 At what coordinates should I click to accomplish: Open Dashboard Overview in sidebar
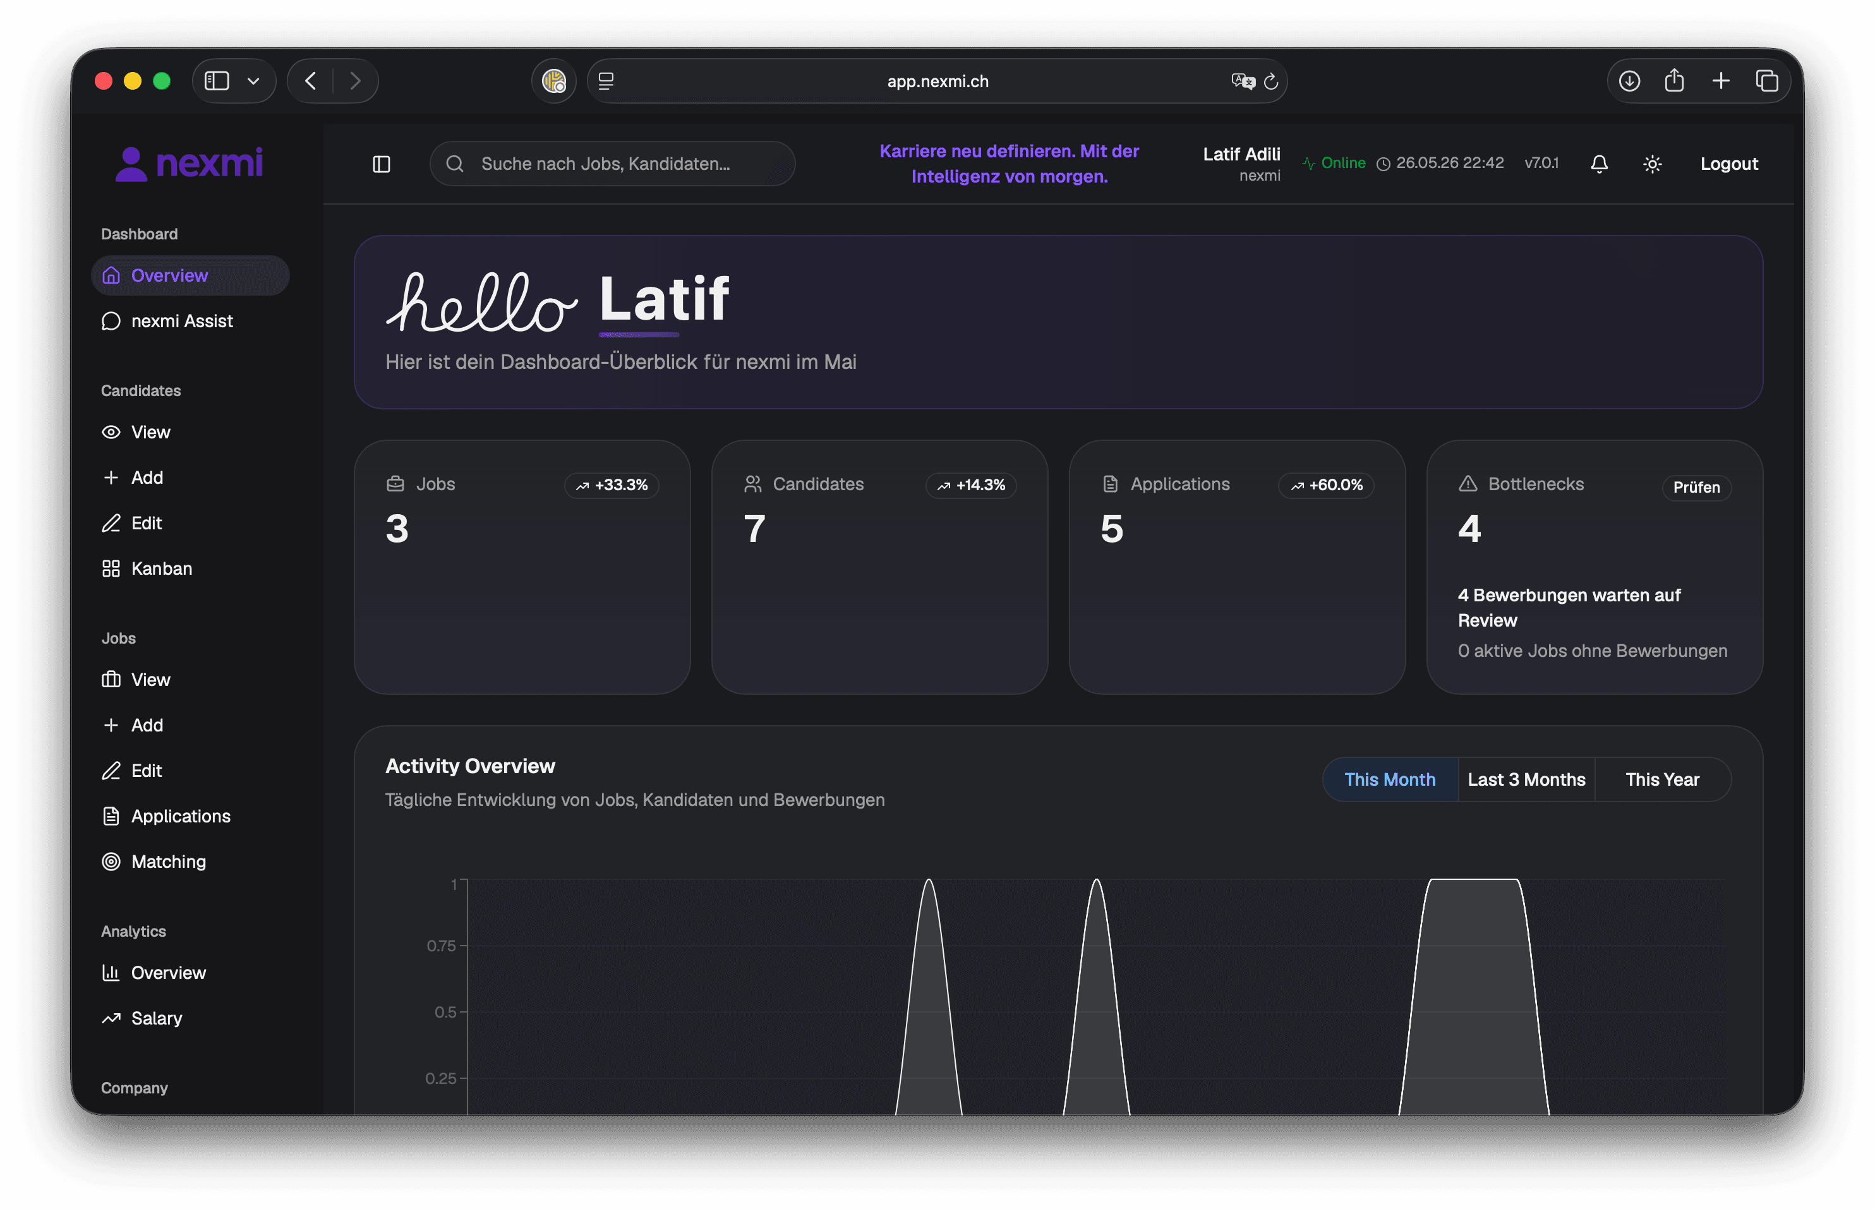tap(190, 275)
